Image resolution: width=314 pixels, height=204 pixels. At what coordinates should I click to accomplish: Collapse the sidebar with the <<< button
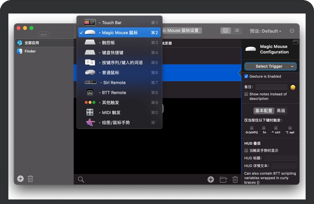43,34
